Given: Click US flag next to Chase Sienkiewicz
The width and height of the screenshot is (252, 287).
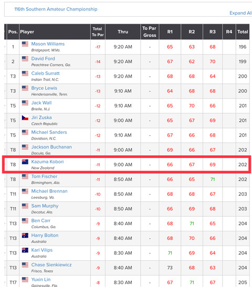Looking at the screenshot, I should 25,265.
